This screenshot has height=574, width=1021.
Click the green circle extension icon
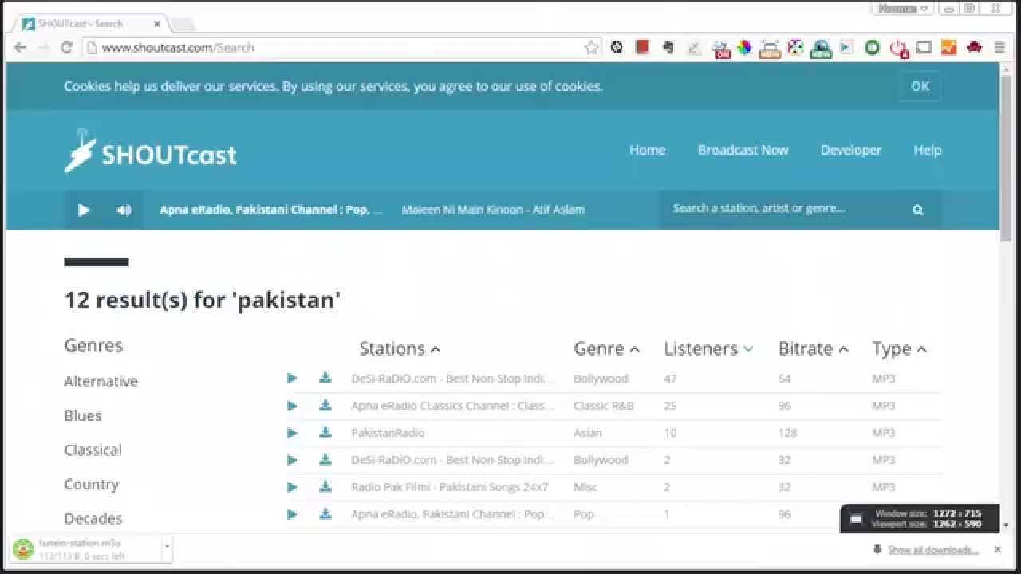[872, 48]
